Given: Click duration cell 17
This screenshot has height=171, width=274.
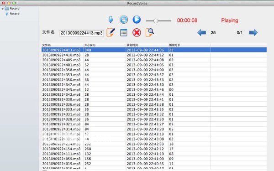Looking at the screenshot, I should 171,149.
